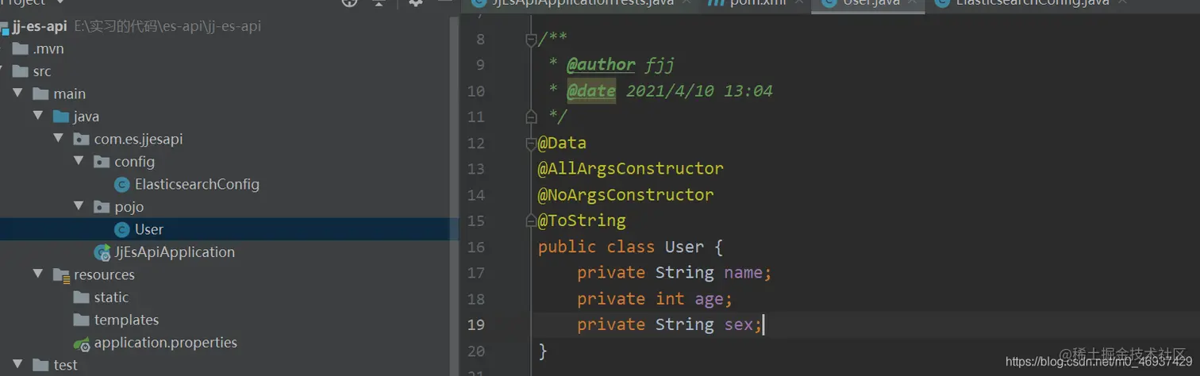The image size is (1200, 376).
Task: Collapse the config package arrow
Action: pyautogui.click(x=79, y=162)
